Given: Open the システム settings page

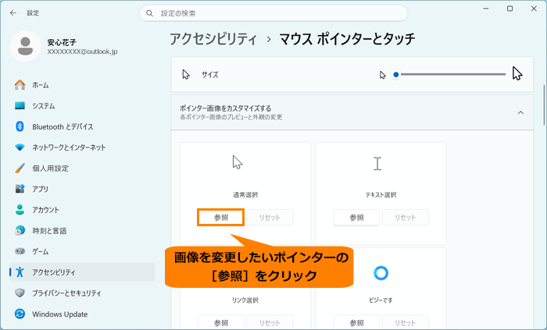Looking at the screenshot, I should pos(82,106).
